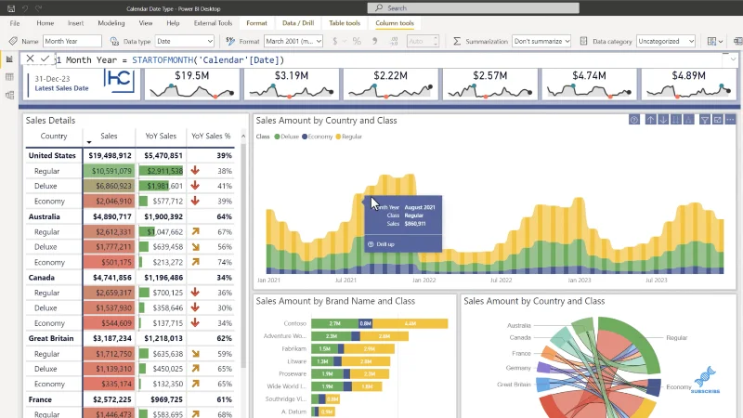Open the Model view from left sidebar

(x=9, y=95)
